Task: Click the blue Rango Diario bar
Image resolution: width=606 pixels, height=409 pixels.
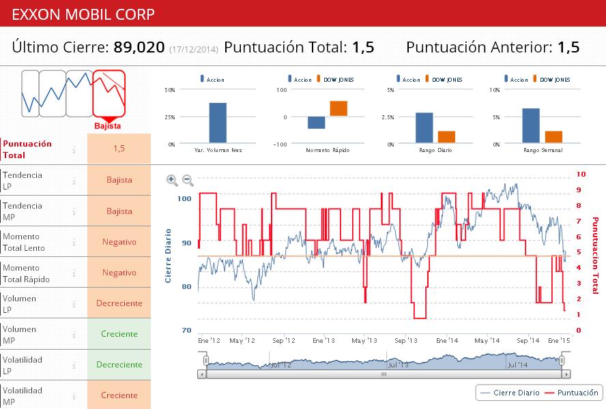Action: tap(424, 128)
